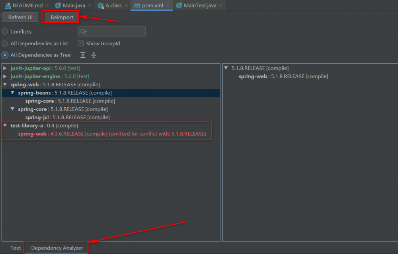Switch to the Main.java tab
398x254 pixels.
(x=74, y=5)
